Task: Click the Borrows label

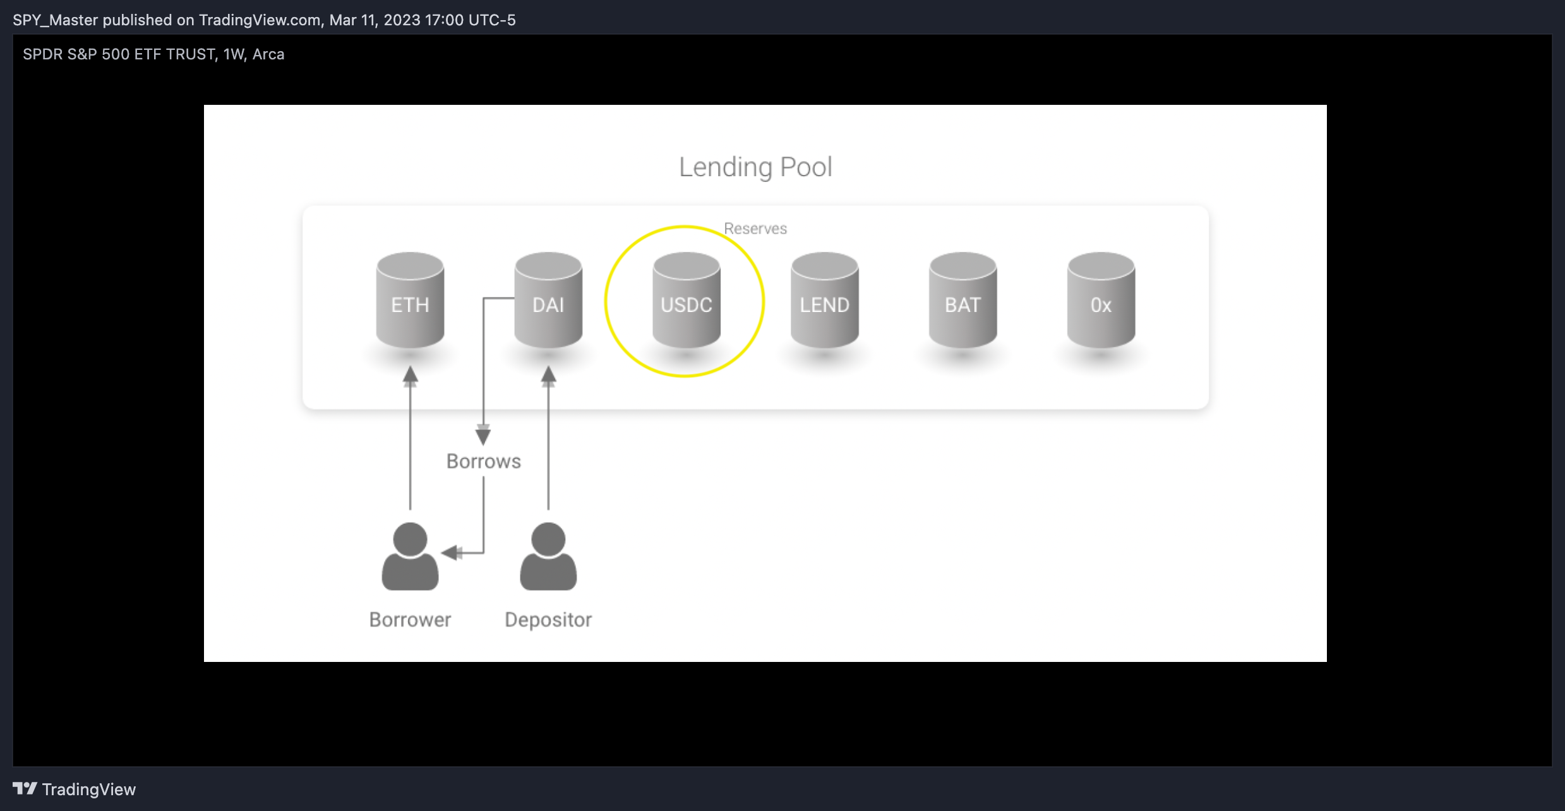Action: pyautogui.click(x=484, y=461)
